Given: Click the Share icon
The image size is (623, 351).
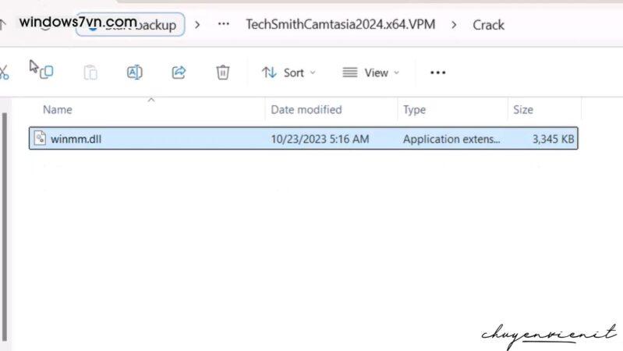Looking at the screenshot, I should coord(179,73).
